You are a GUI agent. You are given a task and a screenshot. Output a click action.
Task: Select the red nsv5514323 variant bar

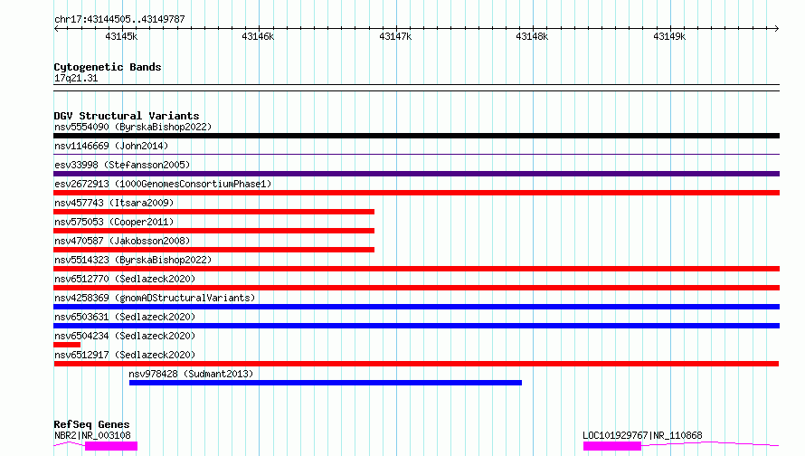pos(416,269)
